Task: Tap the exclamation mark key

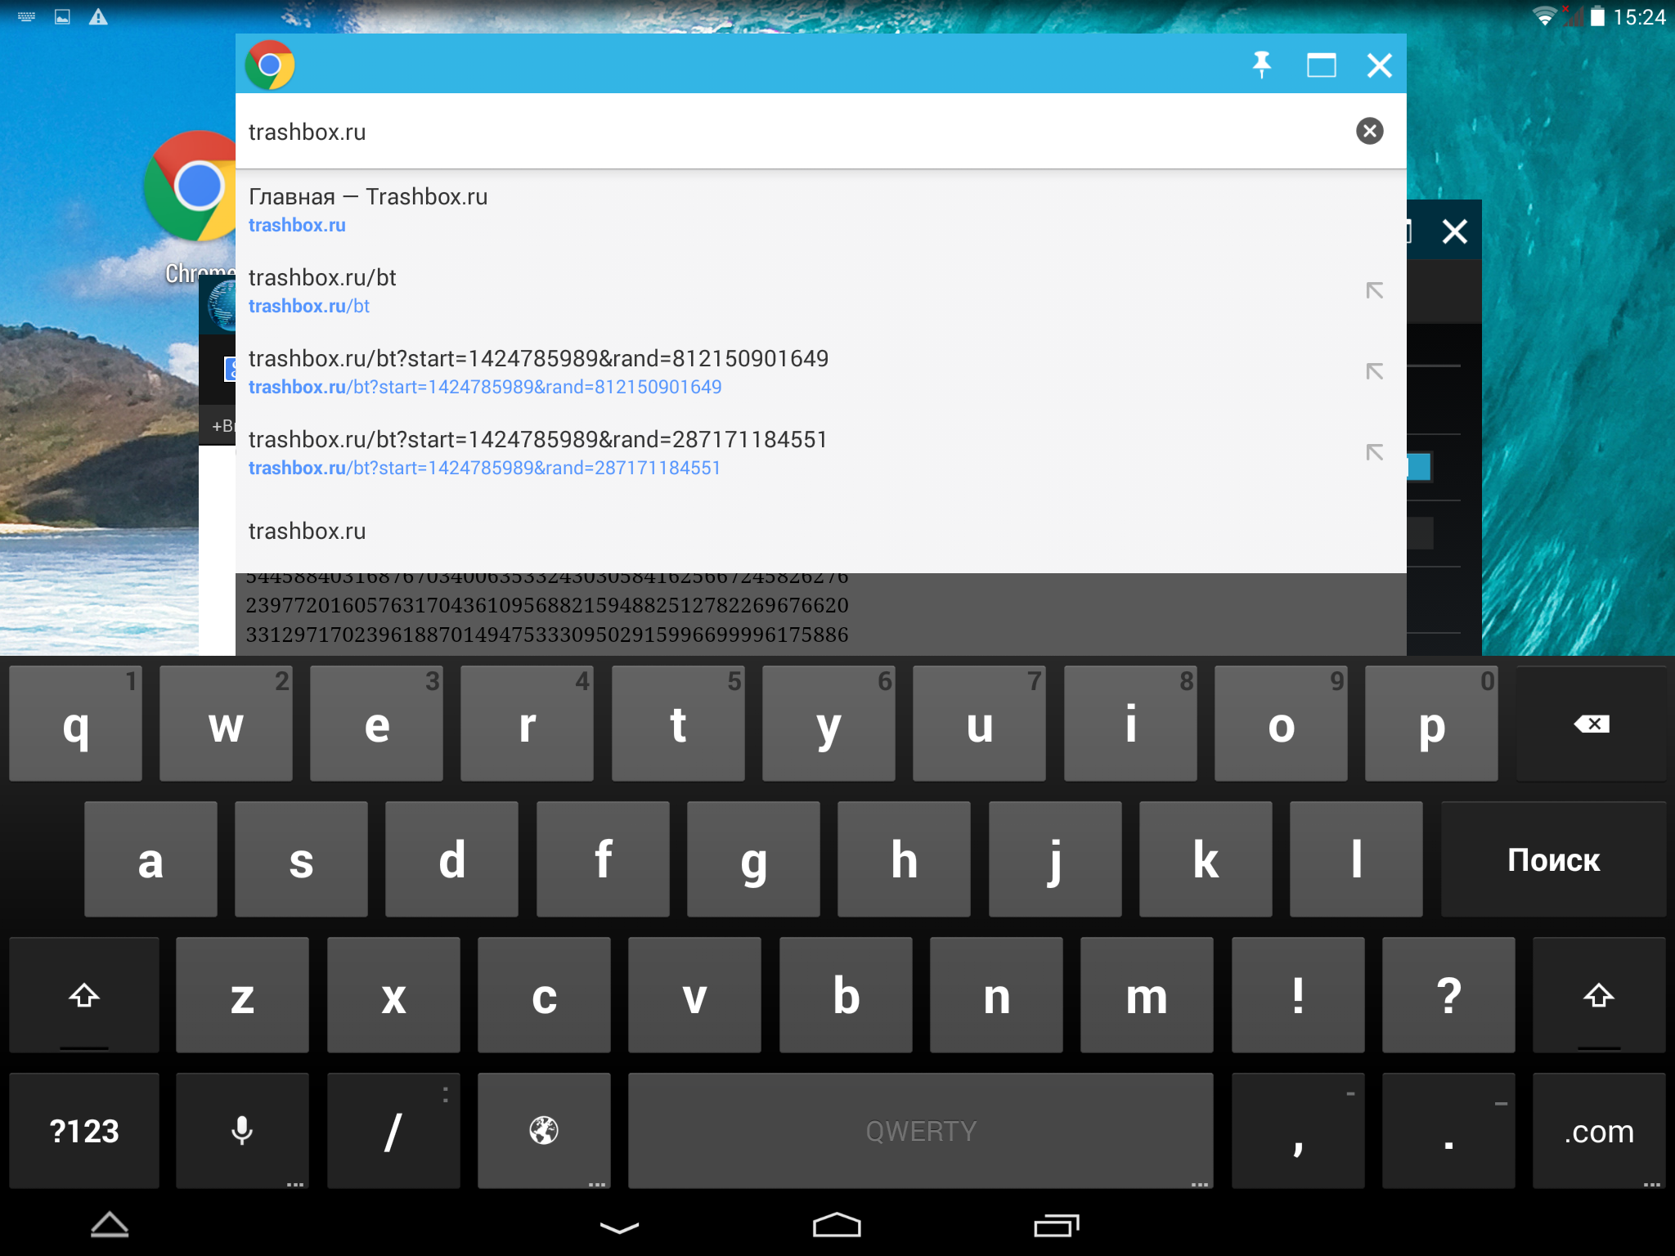Action: click(x=1298, y=995)
